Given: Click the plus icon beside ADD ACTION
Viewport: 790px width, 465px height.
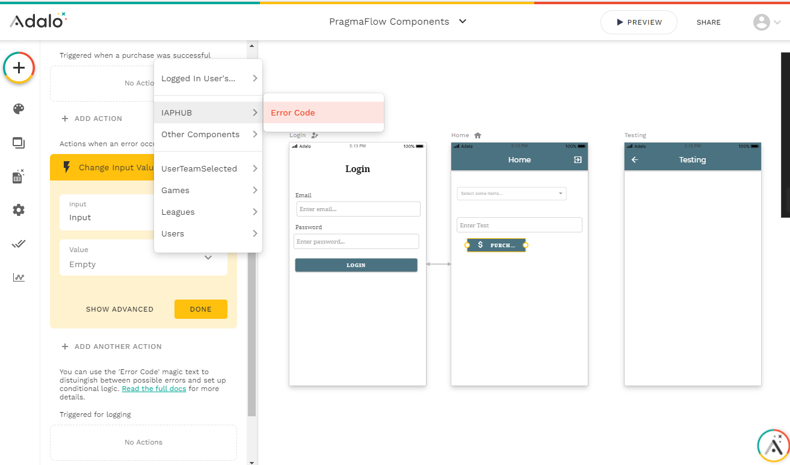Looking at the screenshot, I should click(65, 119).
